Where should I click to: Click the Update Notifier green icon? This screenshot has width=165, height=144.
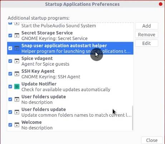[x=17, y=87]
